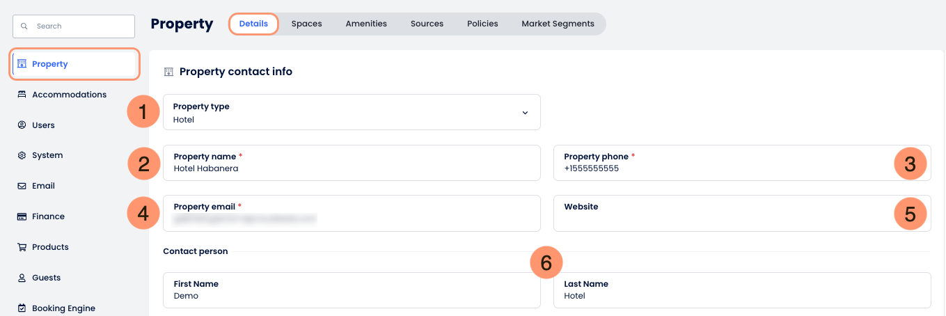This screenshot has width=946, height=316.
Task: Click the System gear icon
Action: tap(22, 155)
